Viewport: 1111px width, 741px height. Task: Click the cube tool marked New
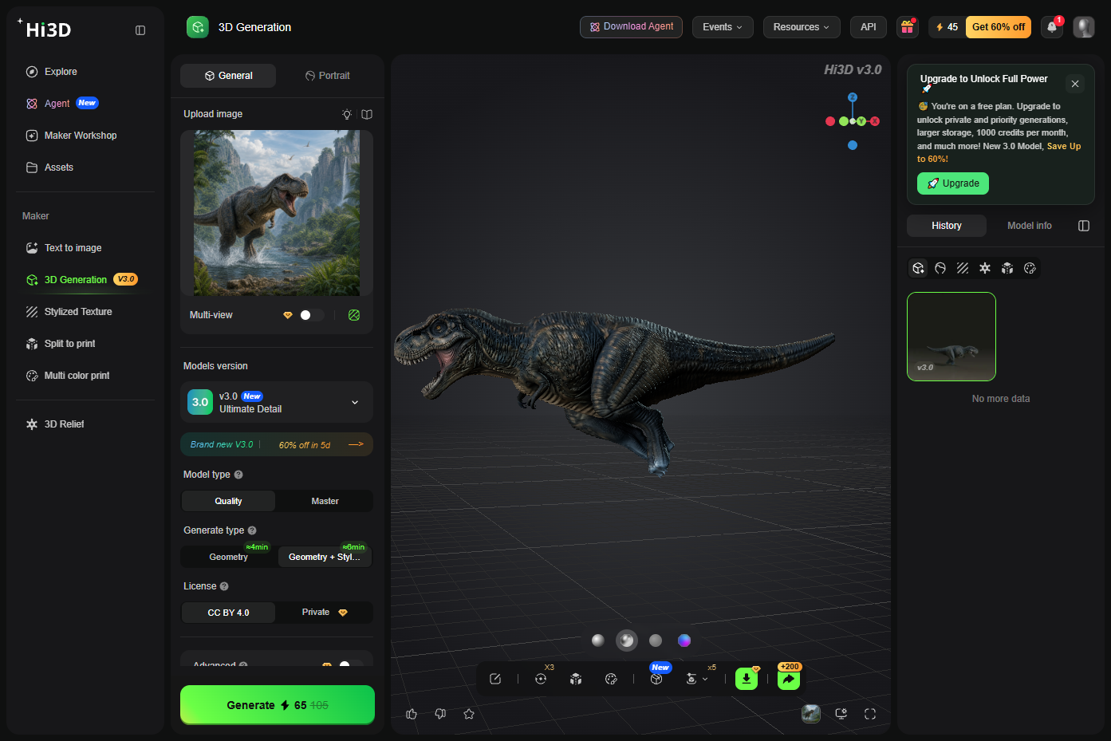(x=656, y=679)
